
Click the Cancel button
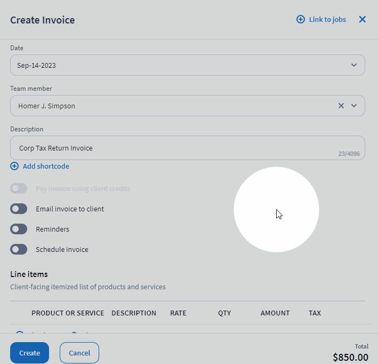coord(79,353)
